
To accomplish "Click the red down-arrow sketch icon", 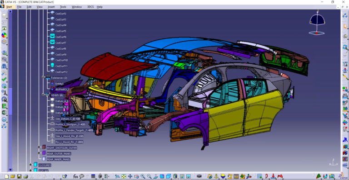I will [273, 176].
